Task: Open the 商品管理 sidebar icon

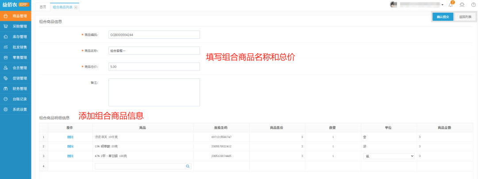Action: click(x=6, y=16)
